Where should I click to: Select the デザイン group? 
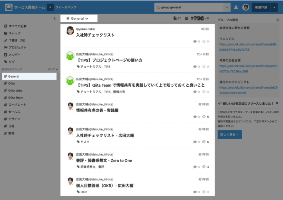pyautogui.click(x=12, y=119)
